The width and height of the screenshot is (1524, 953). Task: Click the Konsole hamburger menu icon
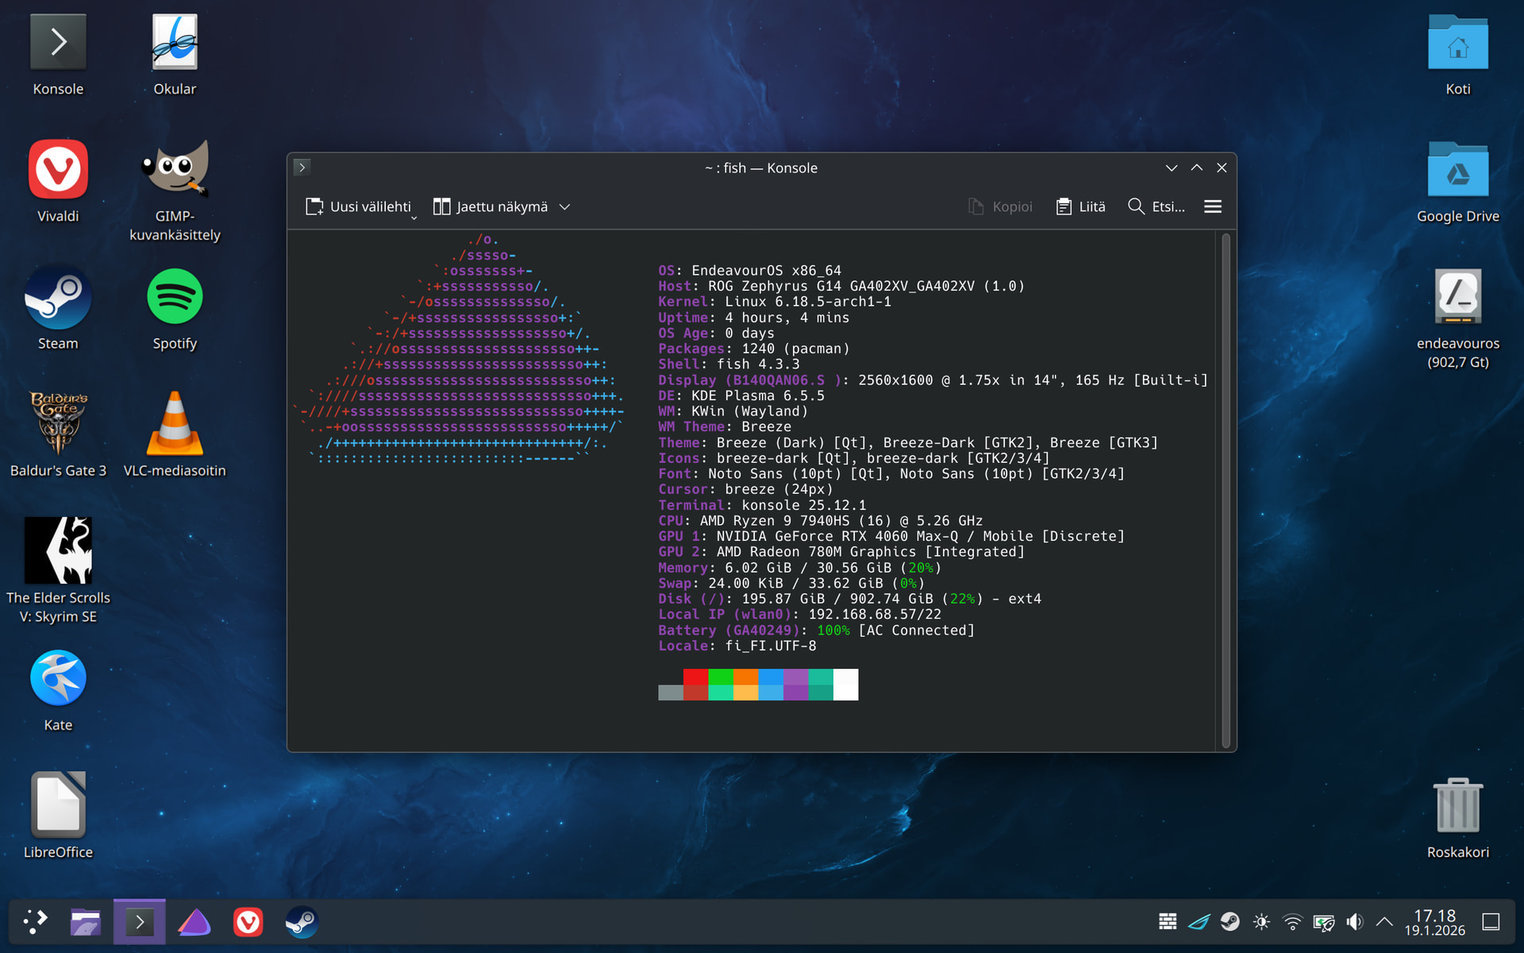pyautogui.click(x=1212, y=206)
